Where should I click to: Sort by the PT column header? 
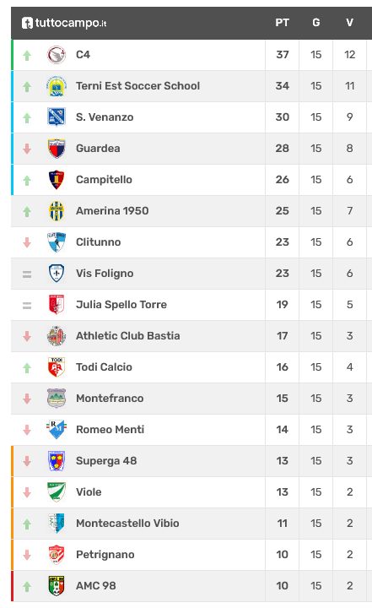282,23
